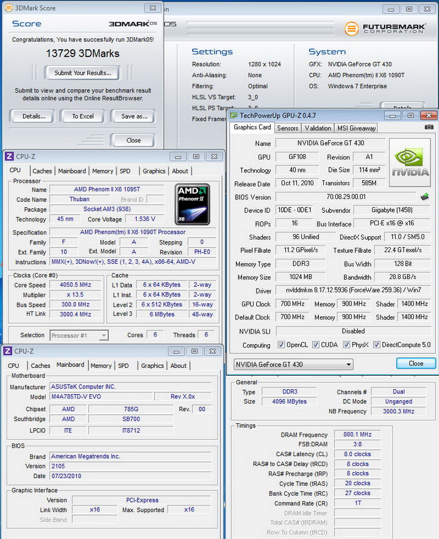Click the Close button in GPU-Z
Screen dimensions: 439x539
pos(416,364)
